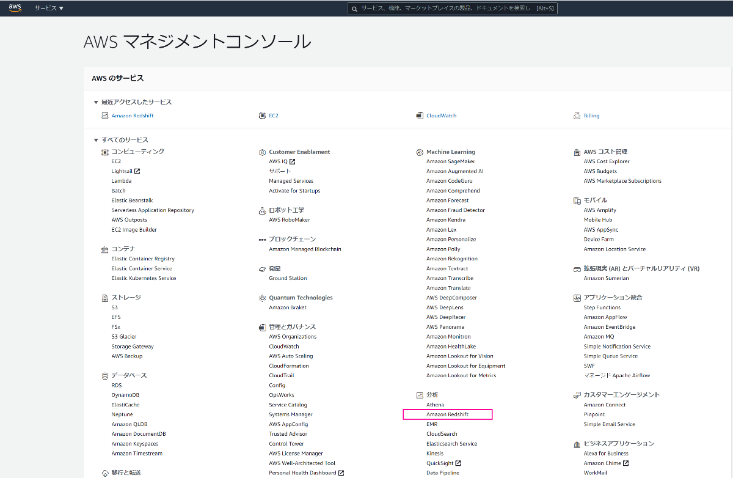
Task: Open the サービス dropdown menu
Action: pyautogui.click(x=49, y=8)
